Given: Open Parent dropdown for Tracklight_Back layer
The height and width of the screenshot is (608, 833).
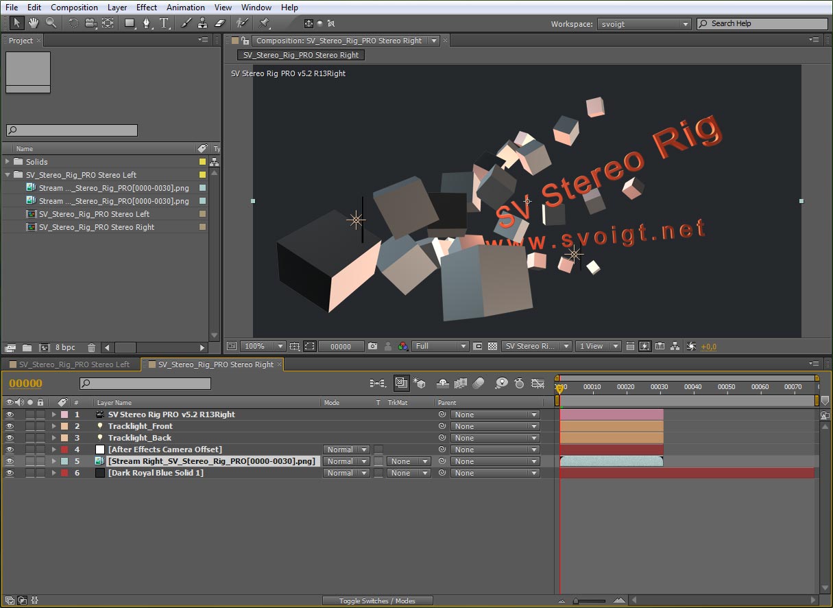Looking at the screenshot, I should (x=495, y=438).
